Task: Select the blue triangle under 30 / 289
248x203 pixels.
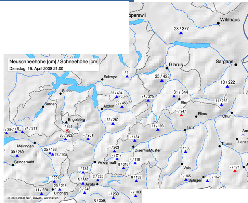Action: point(17,155)
